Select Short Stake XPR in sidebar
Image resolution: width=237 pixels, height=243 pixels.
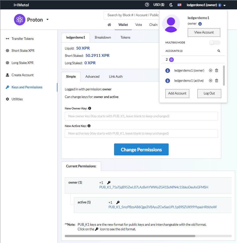(x=23, y=51)
